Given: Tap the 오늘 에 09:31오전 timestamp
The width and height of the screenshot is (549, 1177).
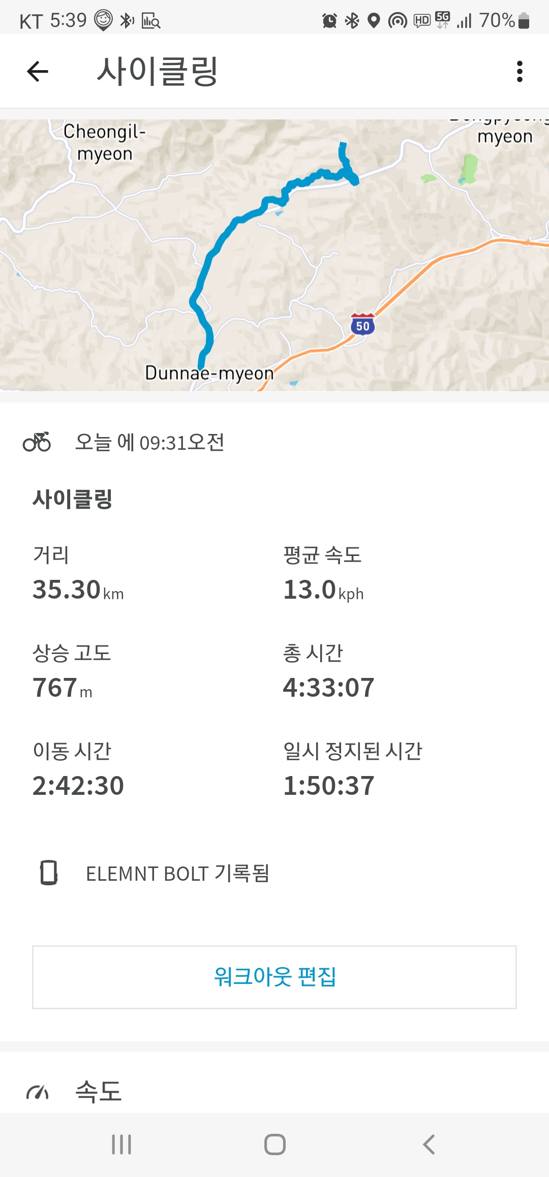Looking at the screenshot, I should point(149,442).
